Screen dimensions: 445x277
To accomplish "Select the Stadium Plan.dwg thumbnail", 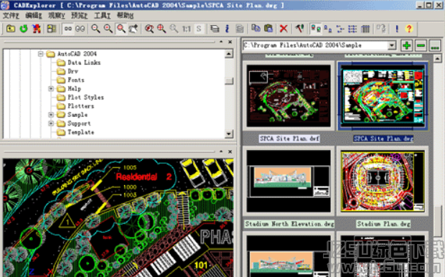I will [383, 182].
